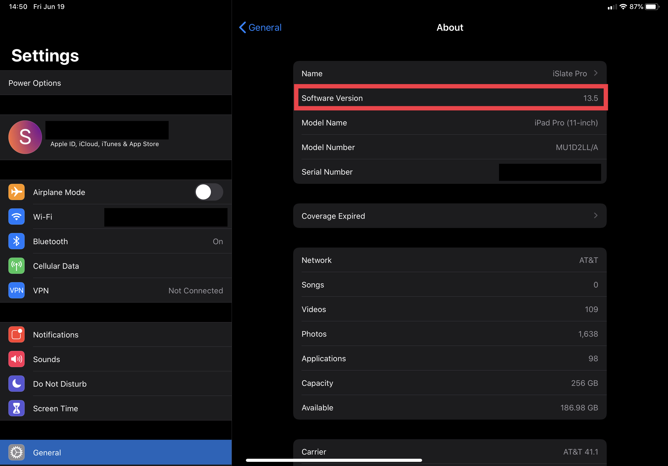Tap Apple ID account toggle area
Image resolution: width=668 pixels, height=466 pixels.
click(x=116, y=137)
